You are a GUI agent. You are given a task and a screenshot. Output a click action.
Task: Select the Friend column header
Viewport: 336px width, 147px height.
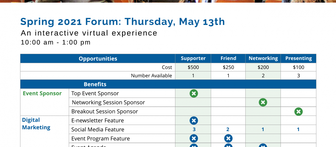(x=228, y=58)
